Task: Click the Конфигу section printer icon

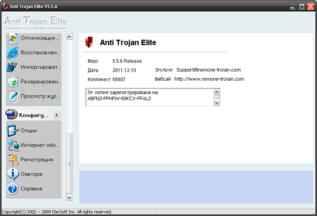Action: pos(11,114)
